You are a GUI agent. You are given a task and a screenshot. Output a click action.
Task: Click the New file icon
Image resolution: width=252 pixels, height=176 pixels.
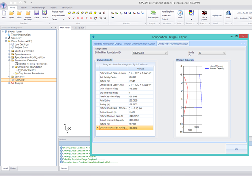[x=4, y=13]
